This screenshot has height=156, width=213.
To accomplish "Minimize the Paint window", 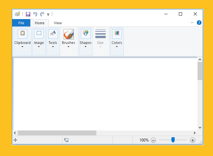I will (x=166, y=14).
